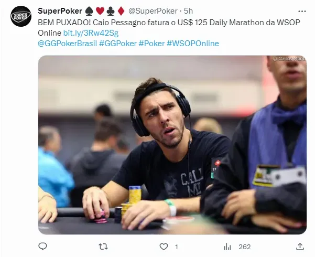Image resolution: width=315 pixels, height=257 pixels.
Task: Click the 262 views count
Action: tap(244, 247)
